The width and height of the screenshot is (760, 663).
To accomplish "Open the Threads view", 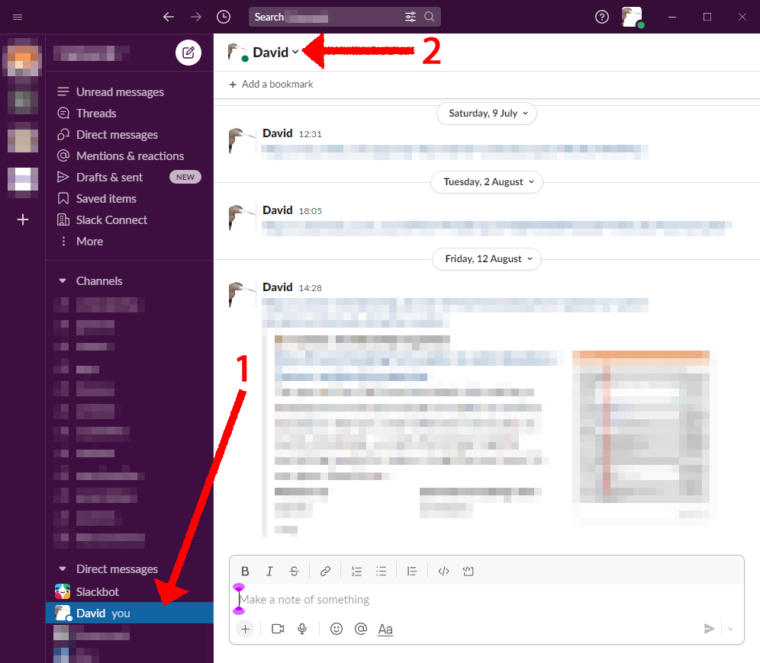I will click(96, 114).
